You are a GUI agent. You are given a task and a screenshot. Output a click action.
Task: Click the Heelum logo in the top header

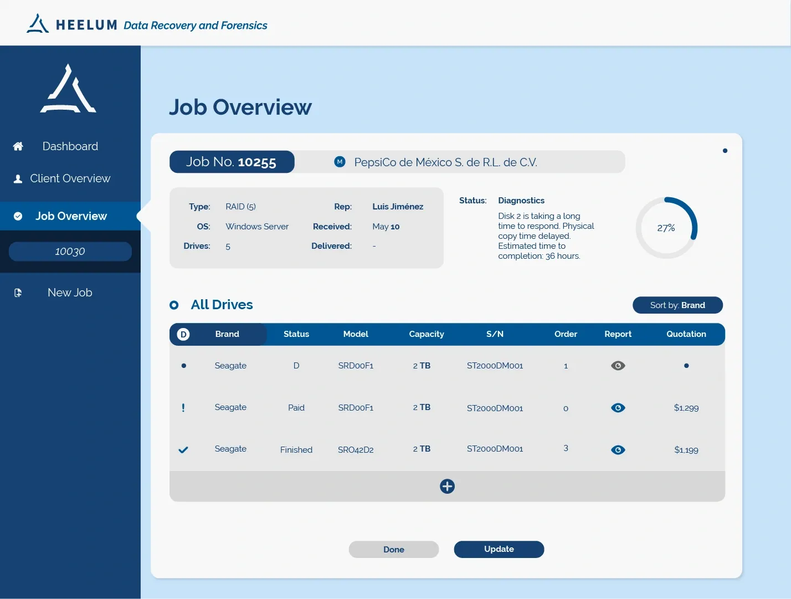(x=38, y=24)
